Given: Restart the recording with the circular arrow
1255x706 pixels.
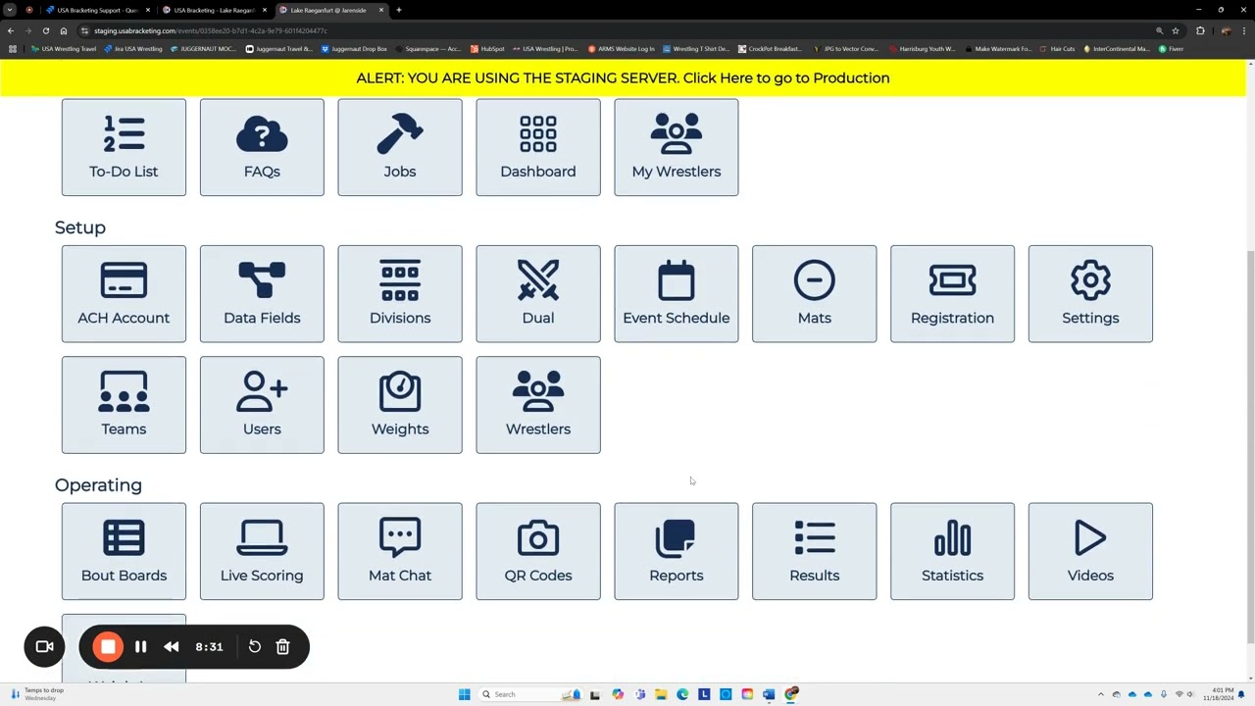Looking at the screenshot, I should click(255, 647).
